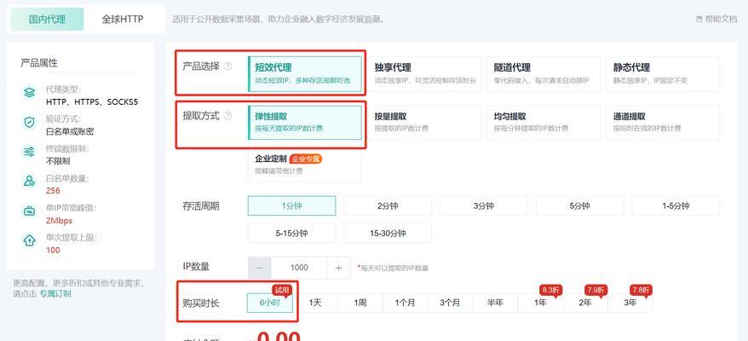
Task: Select the 隧道代理 product option
Action: coord(544,73)
